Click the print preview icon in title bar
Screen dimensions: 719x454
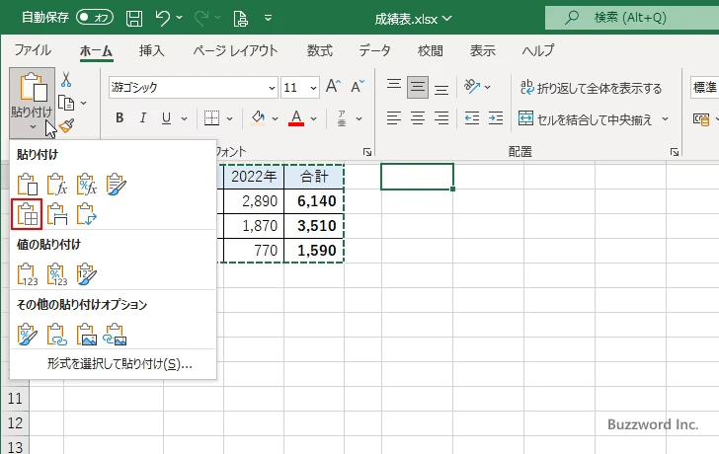point(240,19)
